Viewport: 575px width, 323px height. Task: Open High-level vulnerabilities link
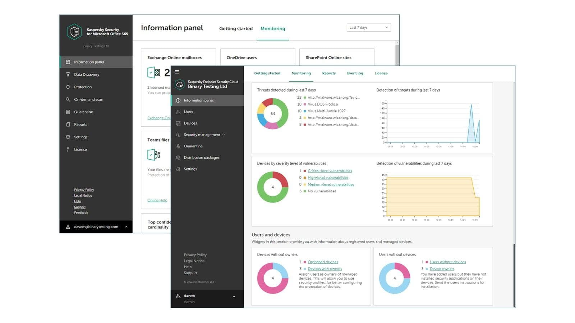coord(328,178)
